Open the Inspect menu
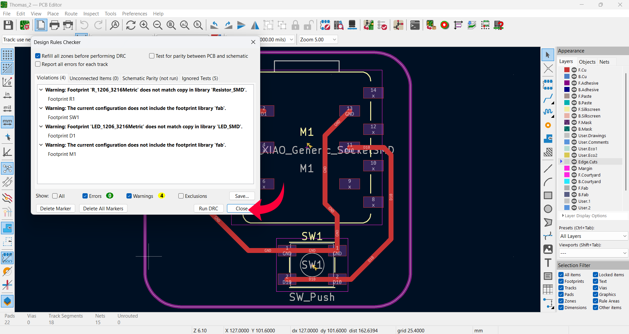629x334 pixels. 91,14
